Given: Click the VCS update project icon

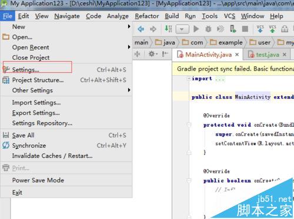Looking at the screenshot, I should 260,29.
